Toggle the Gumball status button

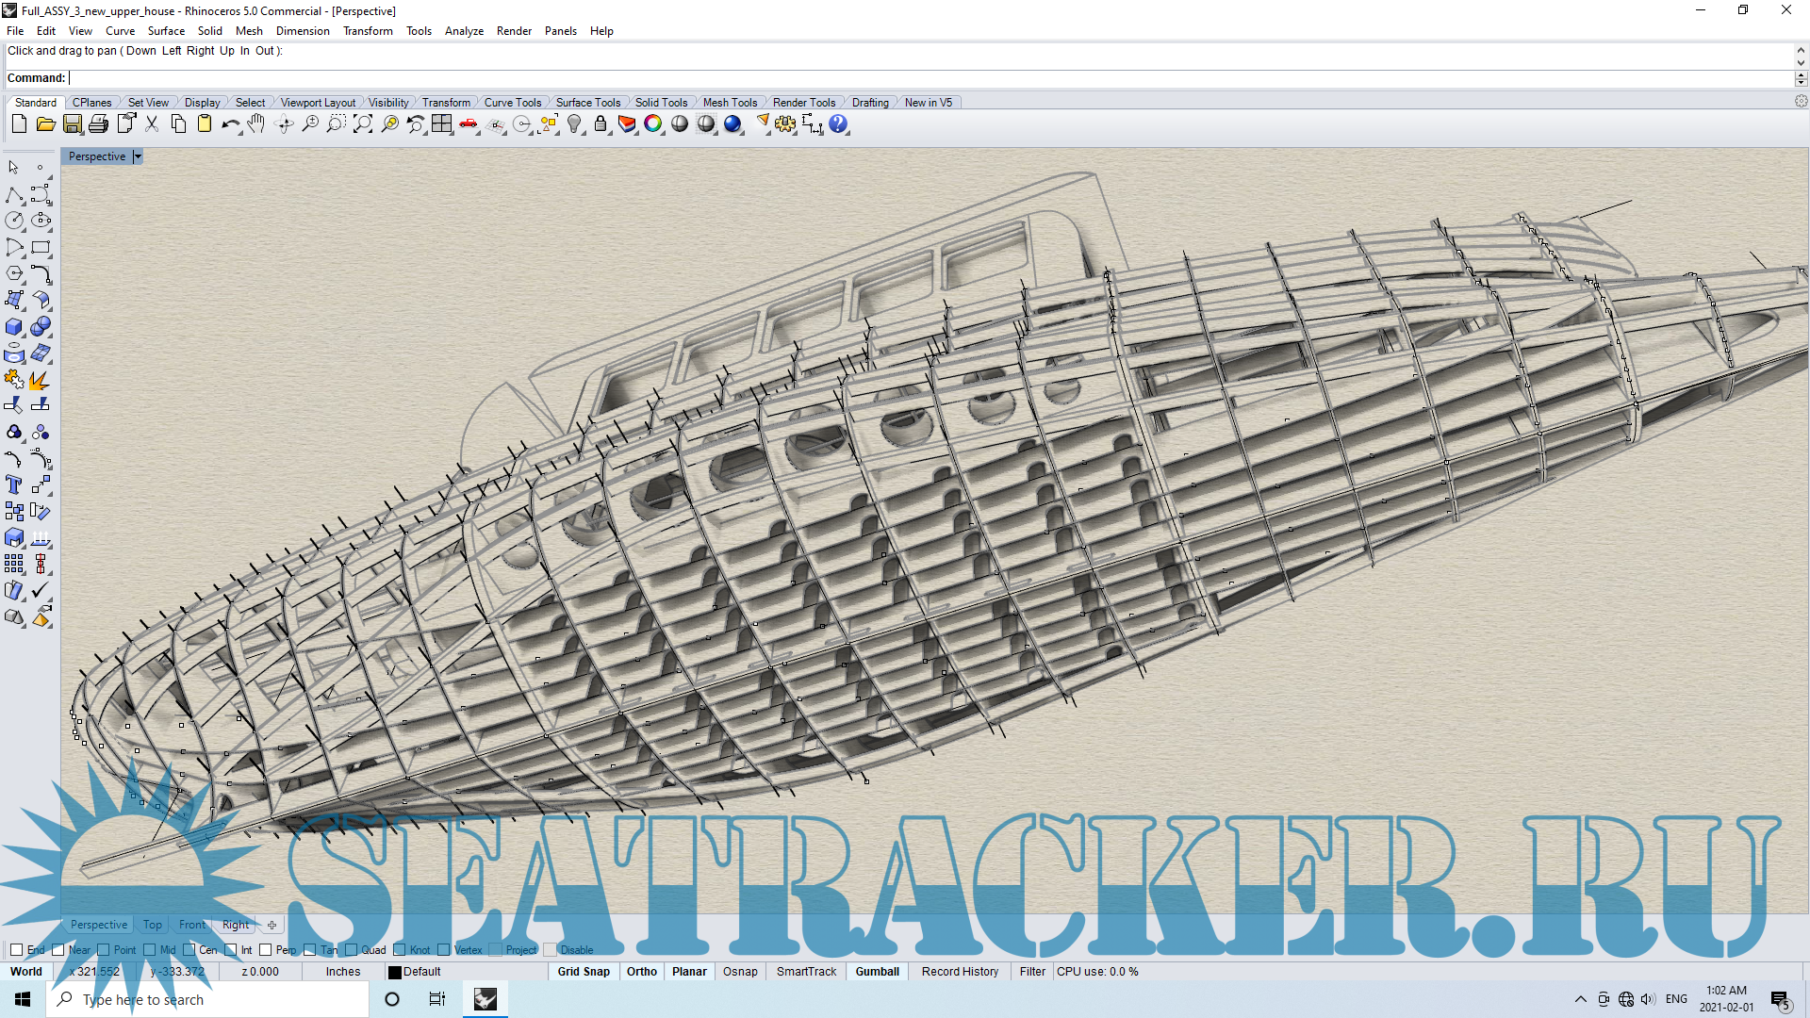pos(877,972)
